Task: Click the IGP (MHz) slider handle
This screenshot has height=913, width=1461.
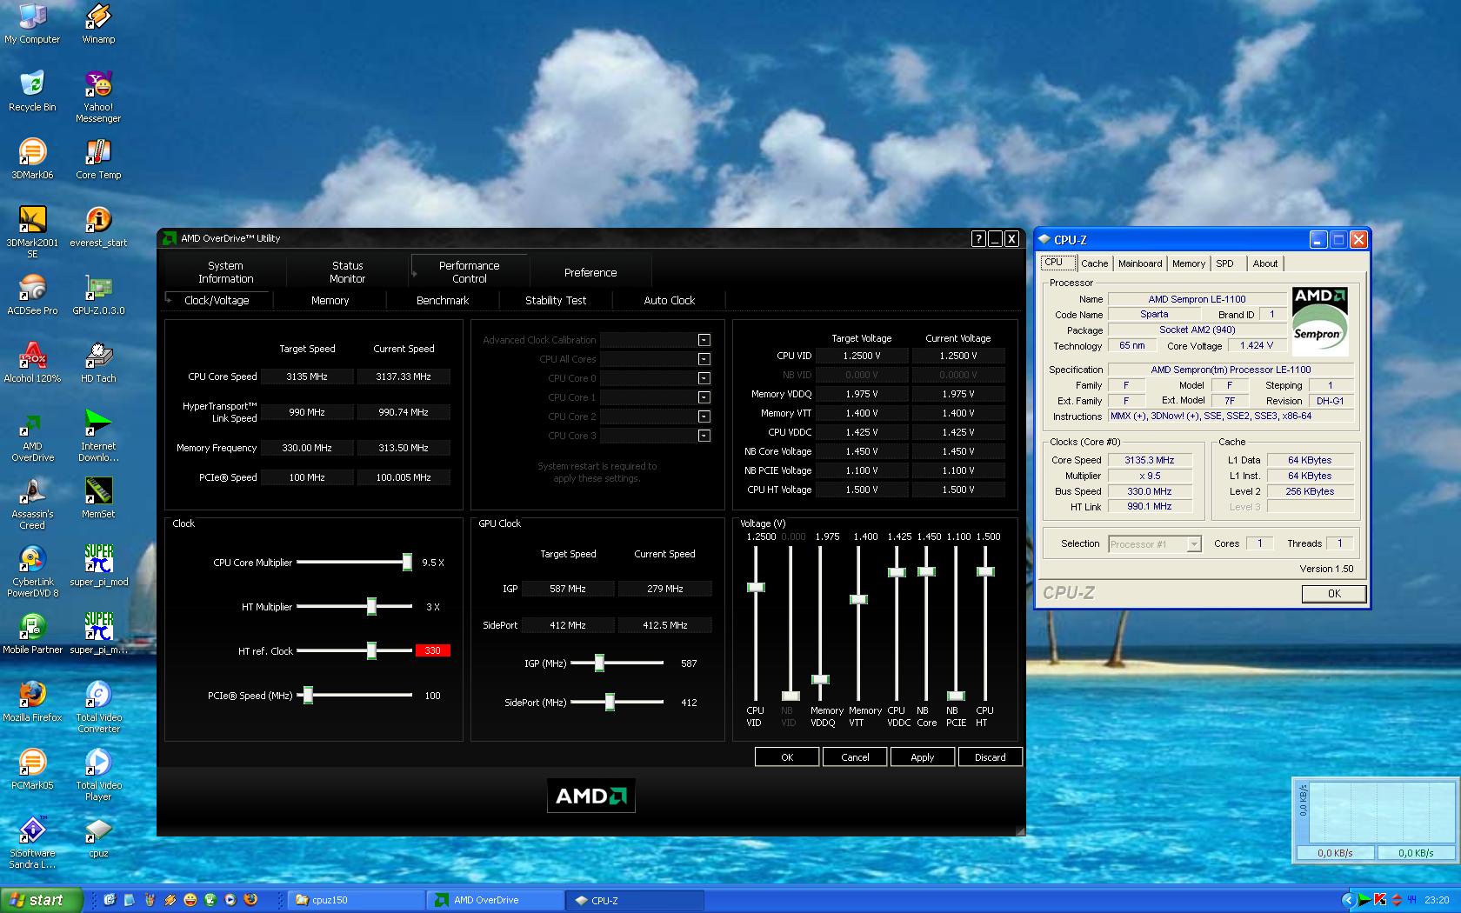Action: click(x=599, y=663)
